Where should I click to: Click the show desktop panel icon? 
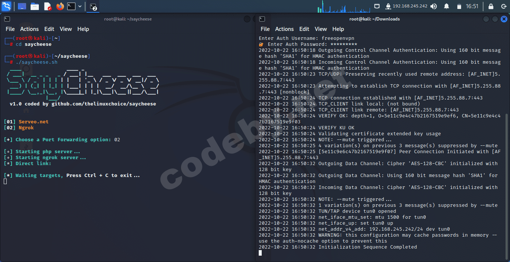[x=22, y=6]
